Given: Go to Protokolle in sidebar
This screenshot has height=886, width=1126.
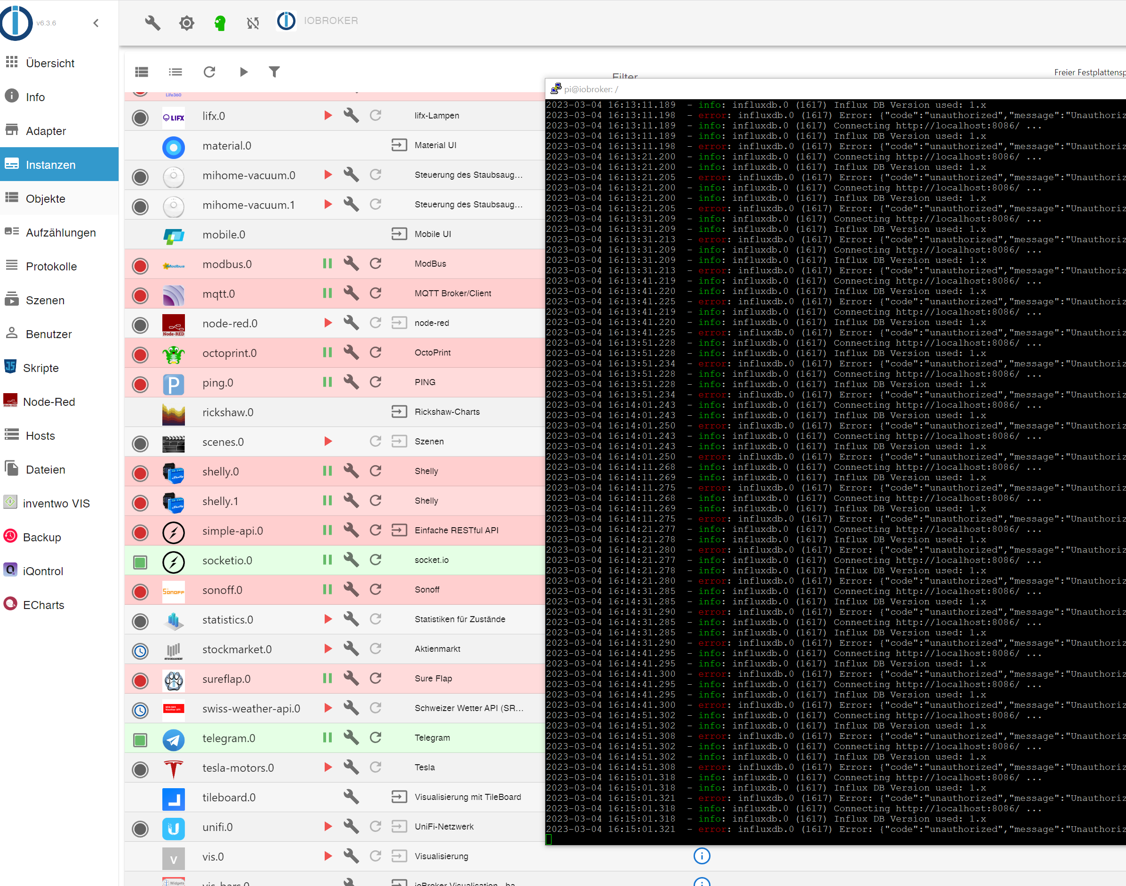Looking at the screenshot, I should tap(51, 266).
